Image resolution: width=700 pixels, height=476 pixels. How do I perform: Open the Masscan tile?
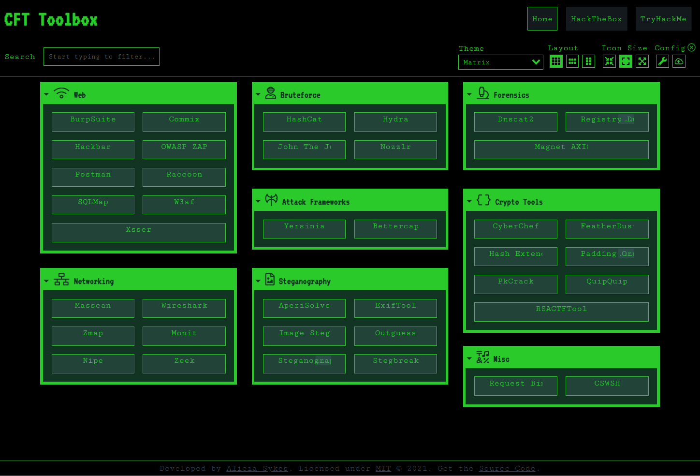tap(93, 308)
